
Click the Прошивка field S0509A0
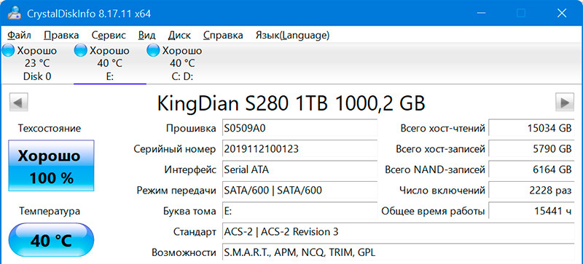[300, 129]
